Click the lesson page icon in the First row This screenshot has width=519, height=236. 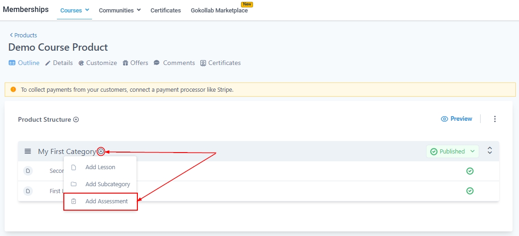coord(28,191)
